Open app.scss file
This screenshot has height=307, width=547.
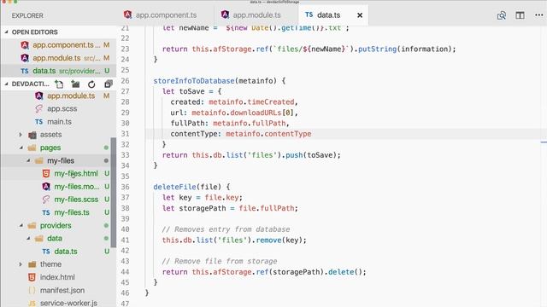point(62,108)
